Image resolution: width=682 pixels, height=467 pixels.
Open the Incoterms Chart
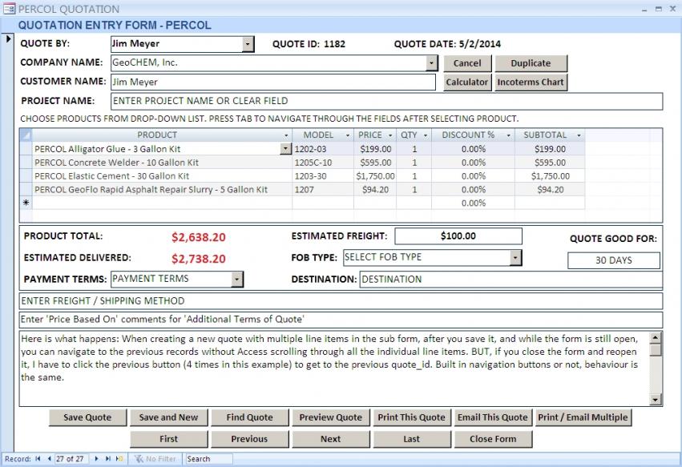[531, 83]
